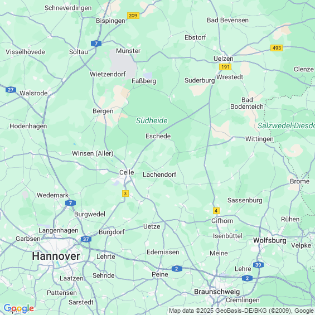Click the 209 road shield near Bispingen
This screenshot has height=315, width=315.
[x=133, y=16]
